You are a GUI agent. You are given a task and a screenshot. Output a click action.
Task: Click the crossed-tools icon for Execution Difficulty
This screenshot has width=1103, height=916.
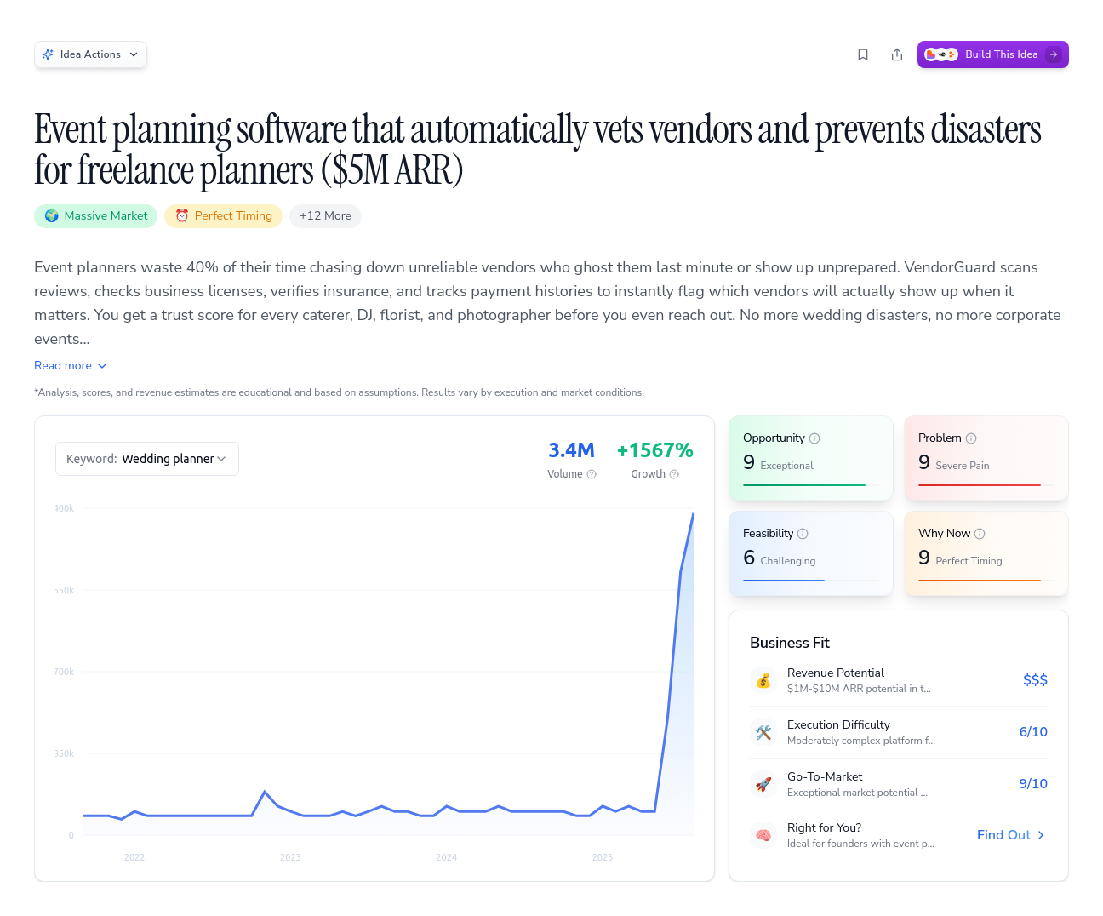[763, 732]
